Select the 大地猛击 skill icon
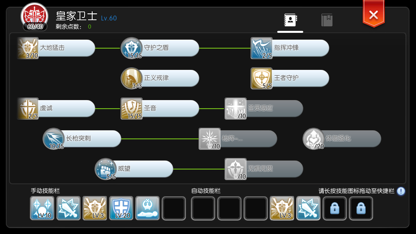 pyautogui.click(x=28, y=48)
